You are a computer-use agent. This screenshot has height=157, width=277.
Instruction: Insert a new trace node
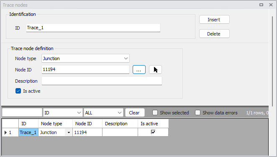pyautogui.click(x=214, y=20)
